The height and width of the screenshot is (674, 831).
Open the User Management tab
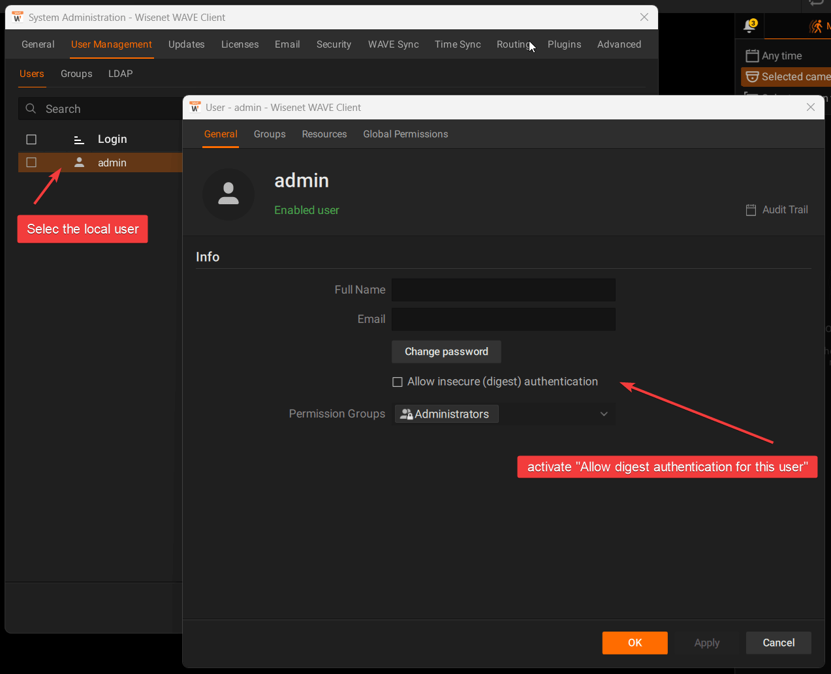click(112, 44)
